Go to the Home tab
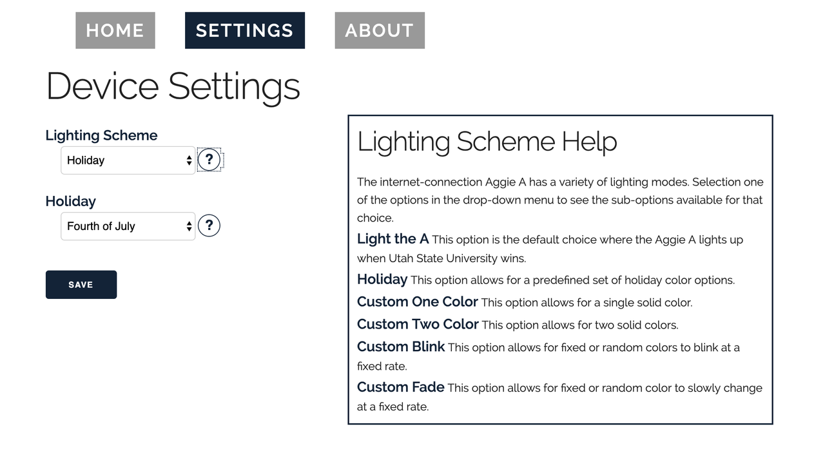 115,30
